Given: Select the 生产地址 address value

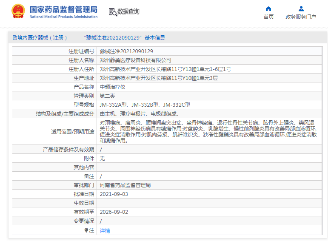Looking at the screenshot, I should 159,78.
